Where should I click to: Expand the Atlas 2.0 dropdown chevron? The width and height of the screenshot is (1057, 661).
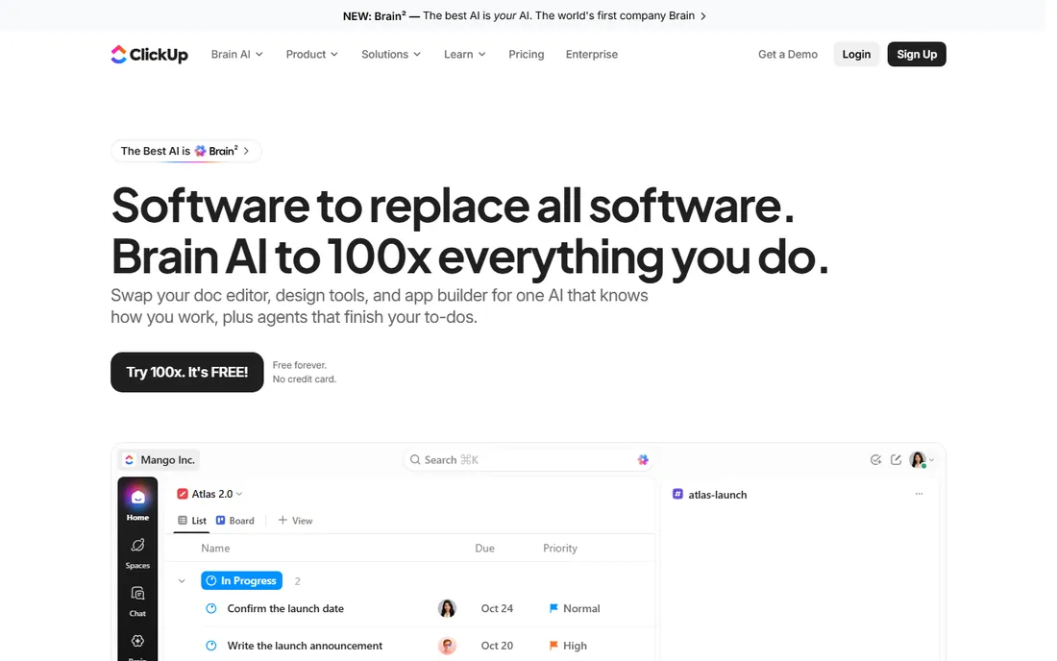(239, 494)
